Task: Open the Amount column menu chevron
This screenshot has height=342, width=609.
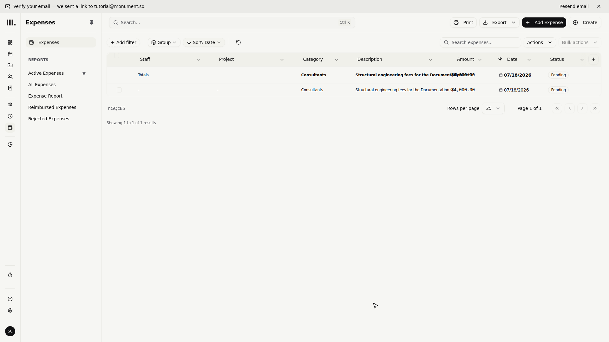Action: 480,60
